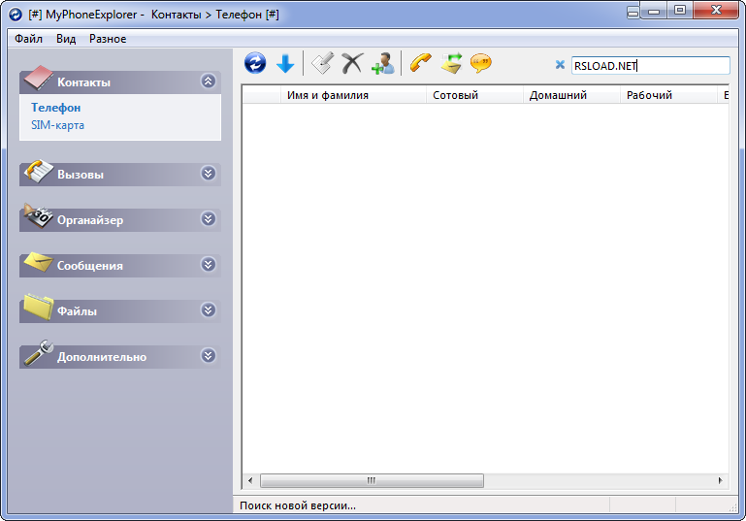The width and height of the screenshot is (746, 521).
Task: Click the Дополнительно section header label
Action: point(102,357)
